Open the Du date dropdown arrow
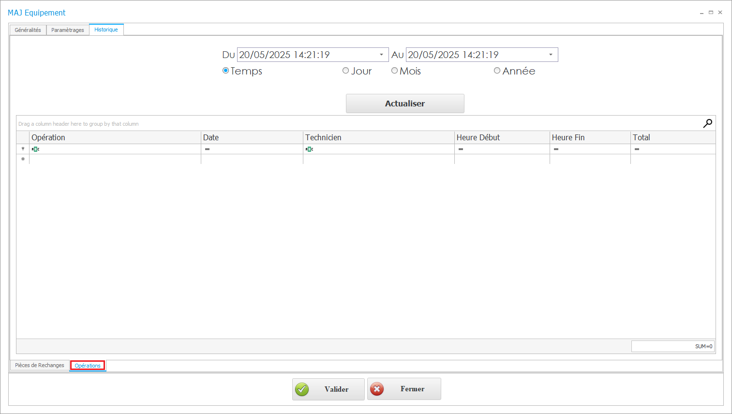 pos(381,55)
